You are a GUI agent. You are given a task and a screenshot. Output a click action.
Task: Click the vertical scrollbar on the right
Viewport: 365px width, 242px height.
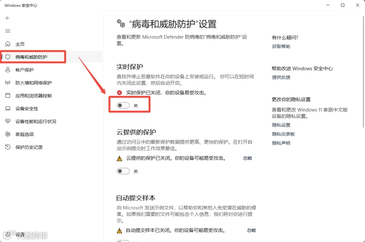[x=363, y=71]
